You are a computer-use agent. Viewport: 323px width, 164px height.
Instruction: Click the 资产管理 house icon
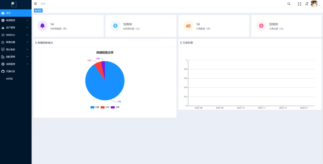(x=3, y=27)
